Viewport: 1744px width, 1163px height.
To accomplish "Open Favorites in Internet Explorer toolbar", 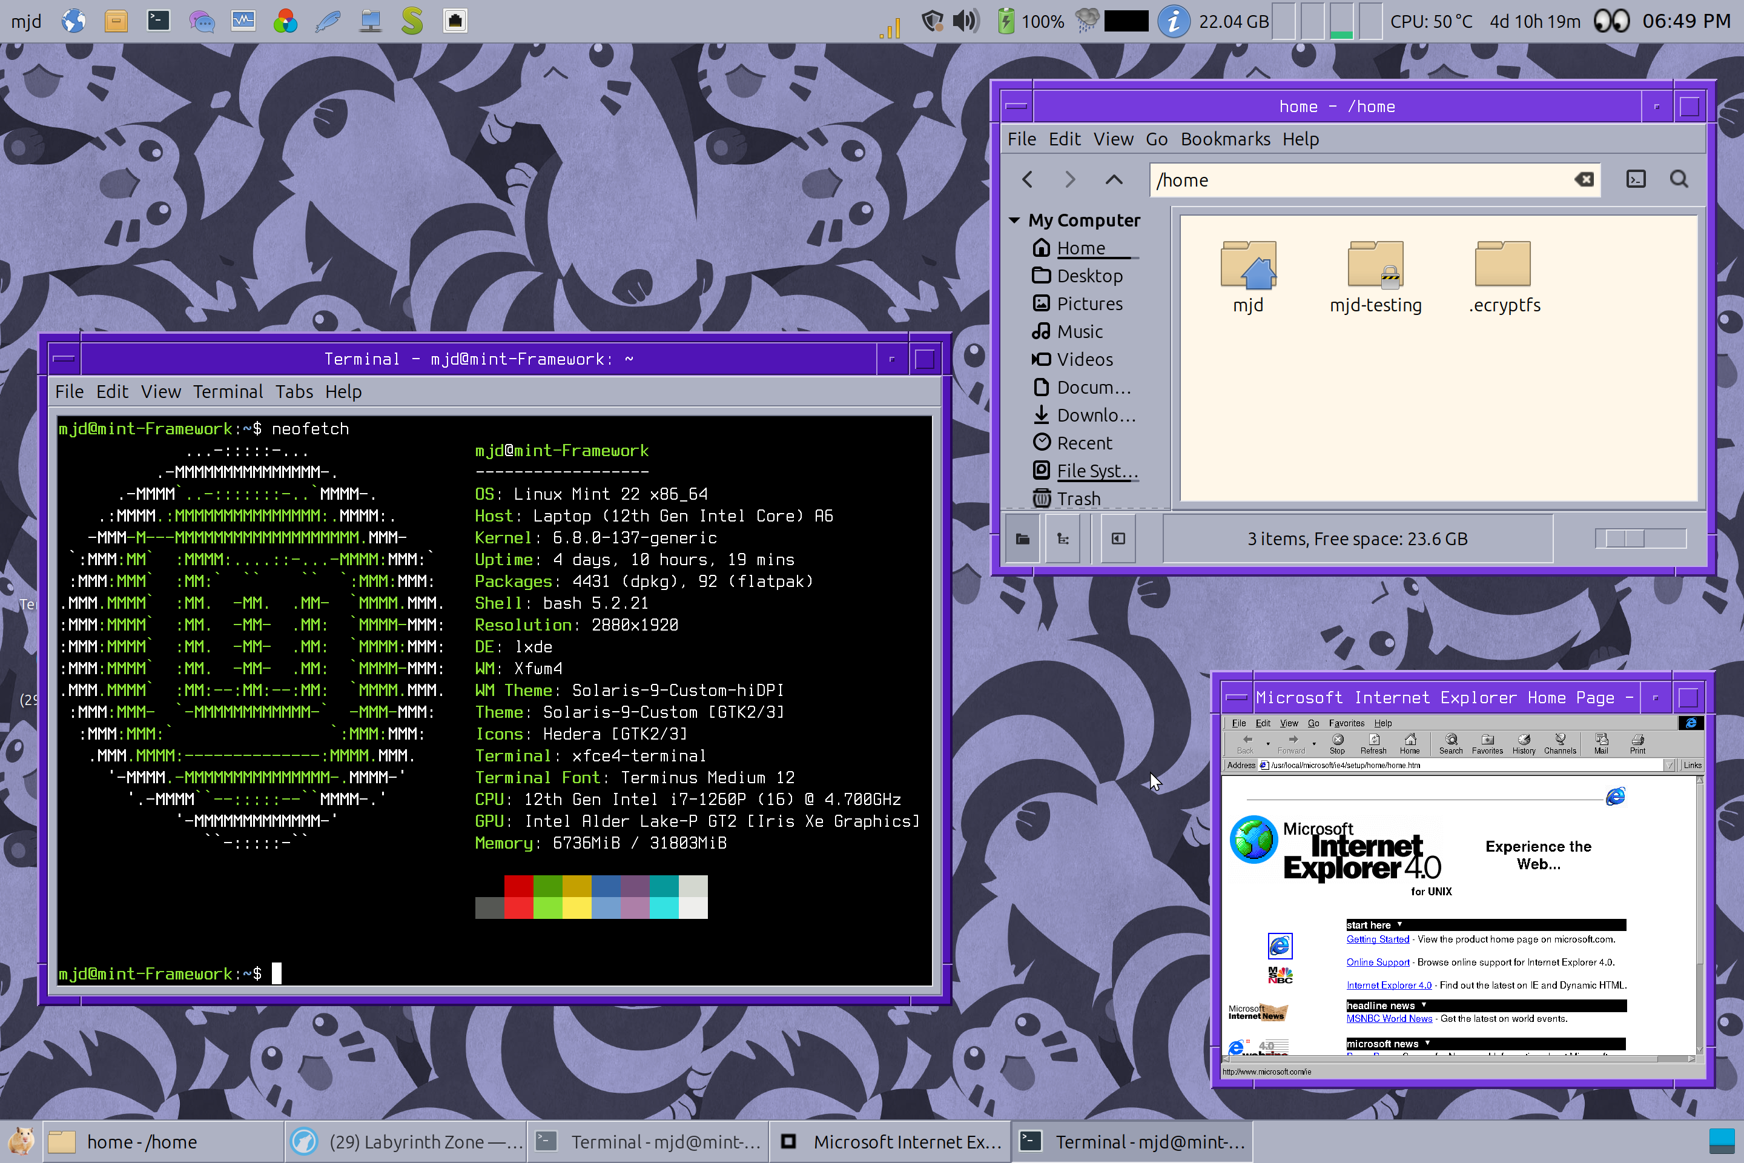I will [1487, 744].
